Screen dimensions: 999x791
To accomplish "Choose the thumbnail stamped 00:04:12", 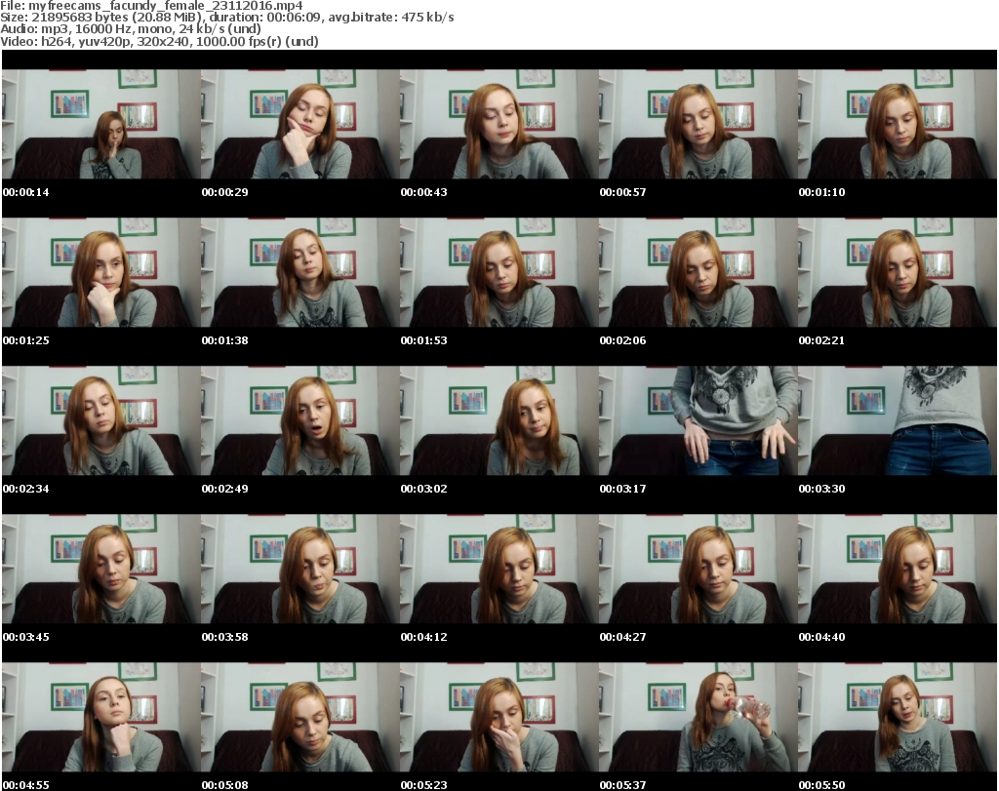I will click(499, 570).
